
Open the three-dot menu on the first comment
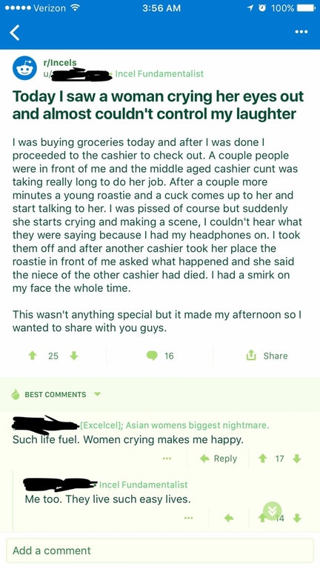click(167, 459)
